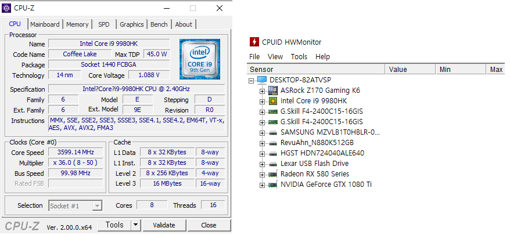510x235 pixels.
Task: Click the CPU-Z app icon in title bar
Action: [x=6, y=8]
